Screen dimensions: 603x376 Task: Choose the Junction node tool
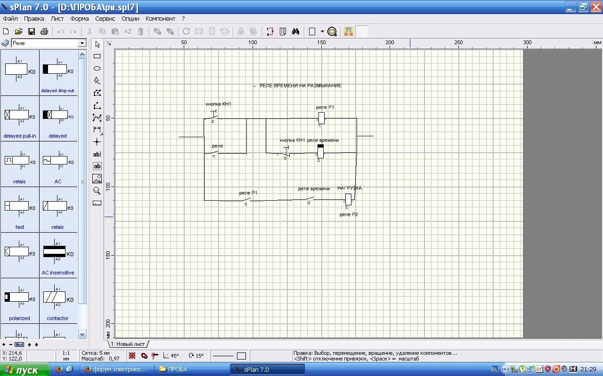point(97,141)
